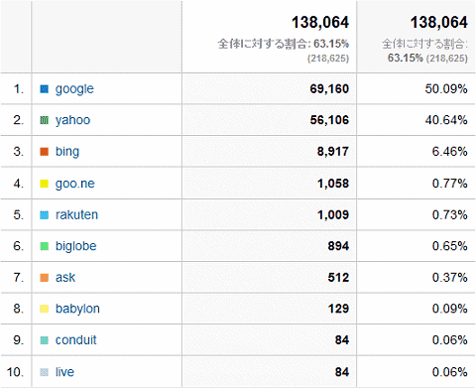Click the green swatch beside biglobe
The image size is (476, 388).
coord(45,246)
